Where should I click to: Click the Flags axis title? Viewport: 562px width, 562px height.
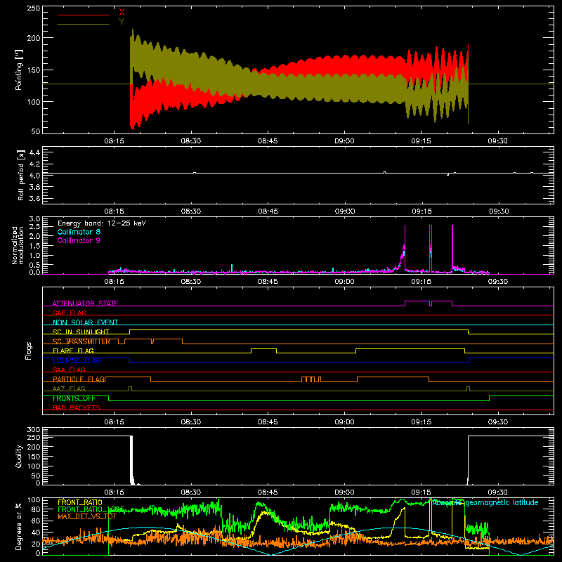click(x=29, y=351)
